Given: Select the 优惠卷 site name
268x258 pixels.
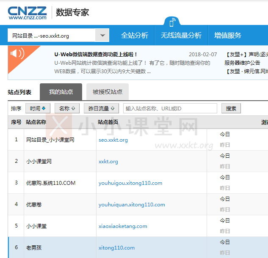Looking at the screenshot, I should pyautogui.click(x=34, y=205).
